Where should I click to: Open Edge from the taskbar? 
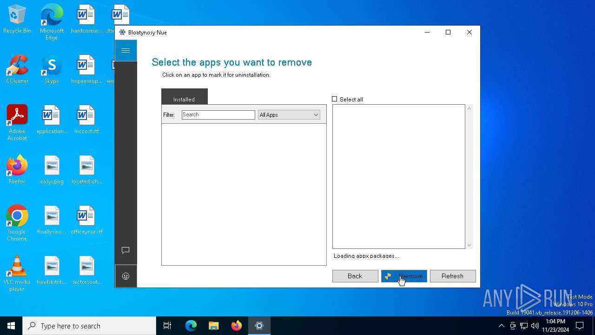tap(191, 326)
